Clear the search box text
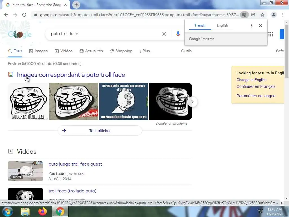The height and width of the screenshot is (217, 289). tap(164, 34)
